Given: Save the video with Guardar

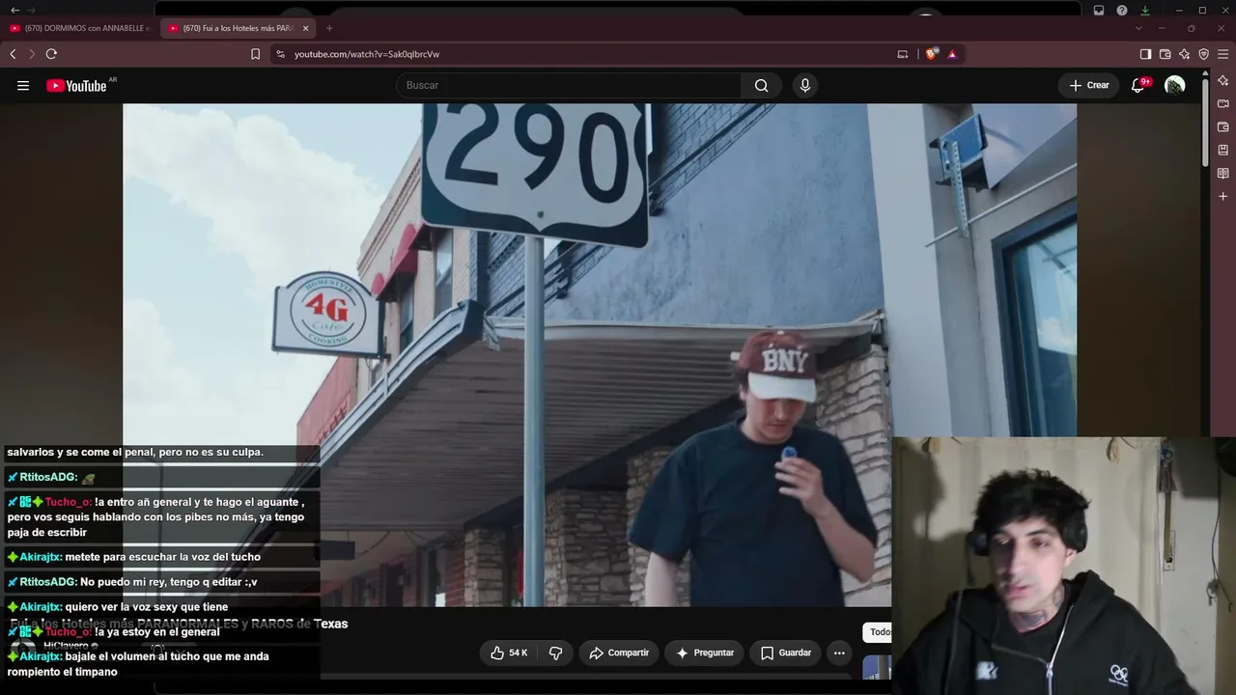Looking at the screenshot, I should (785, 653).
